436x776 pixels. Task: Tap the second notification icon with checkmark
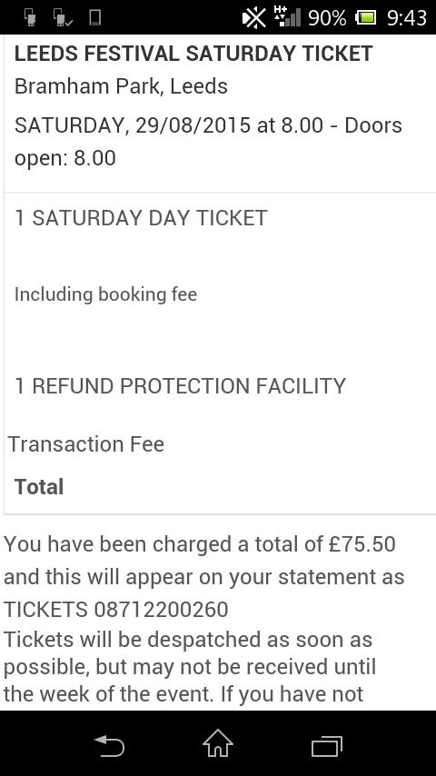pyautogui.click(x=63, y=18)
